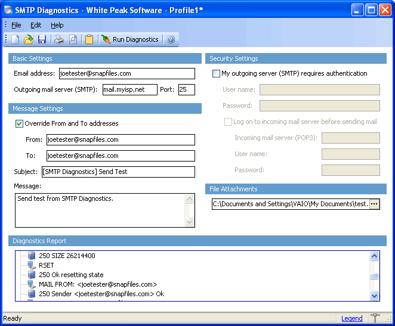Create a new profile with New icon
The height and width of the screenshot is (326, 395).
click(x=16, y=39)
